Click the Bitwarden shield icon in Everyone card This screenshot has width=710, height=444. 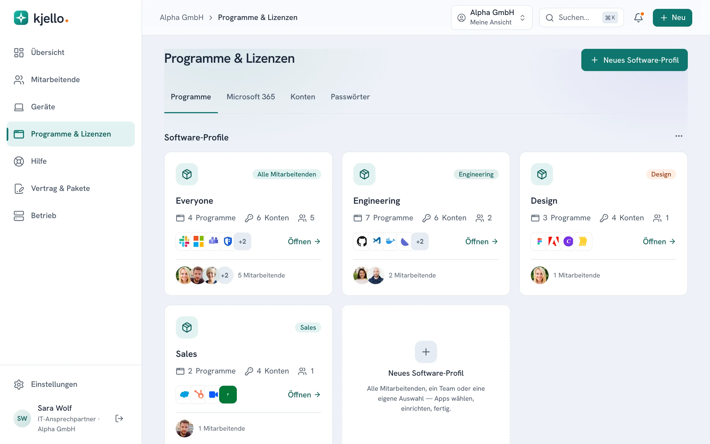(228, 241)
